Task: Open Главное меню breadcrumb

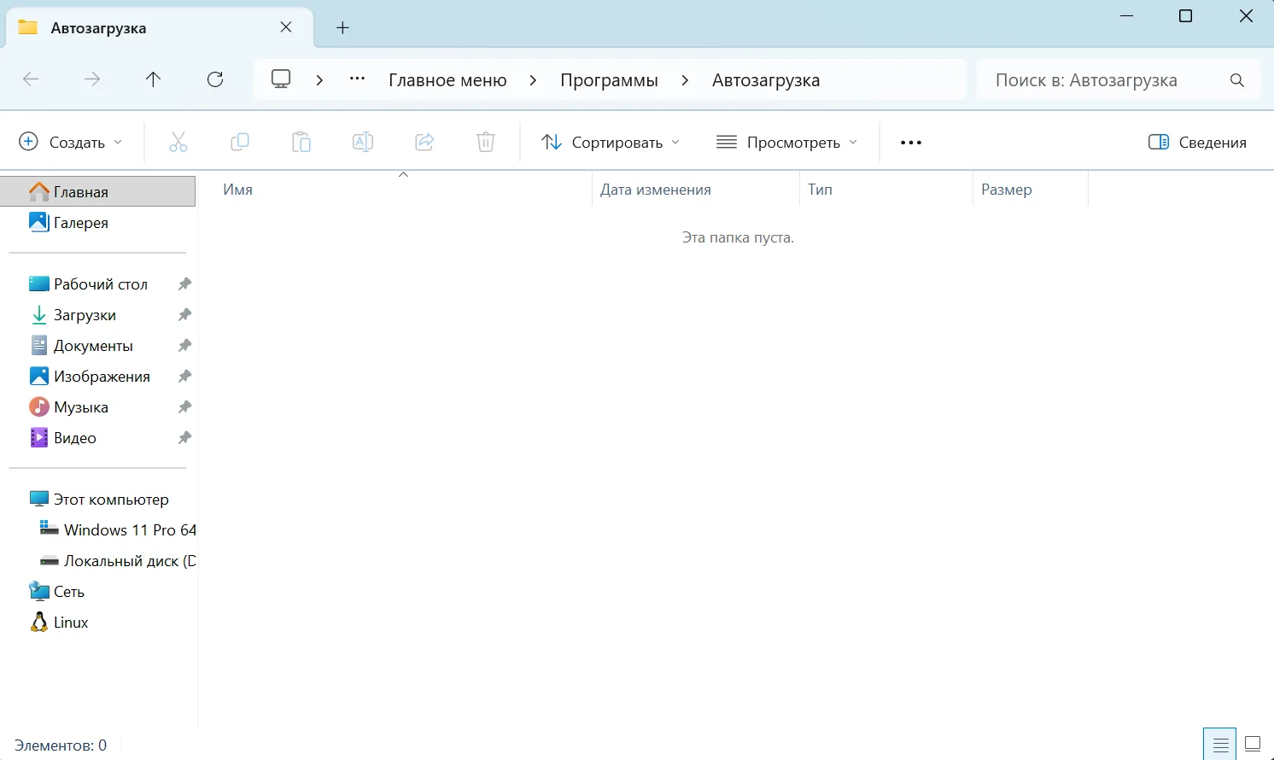Action: [x=447, y=80]
